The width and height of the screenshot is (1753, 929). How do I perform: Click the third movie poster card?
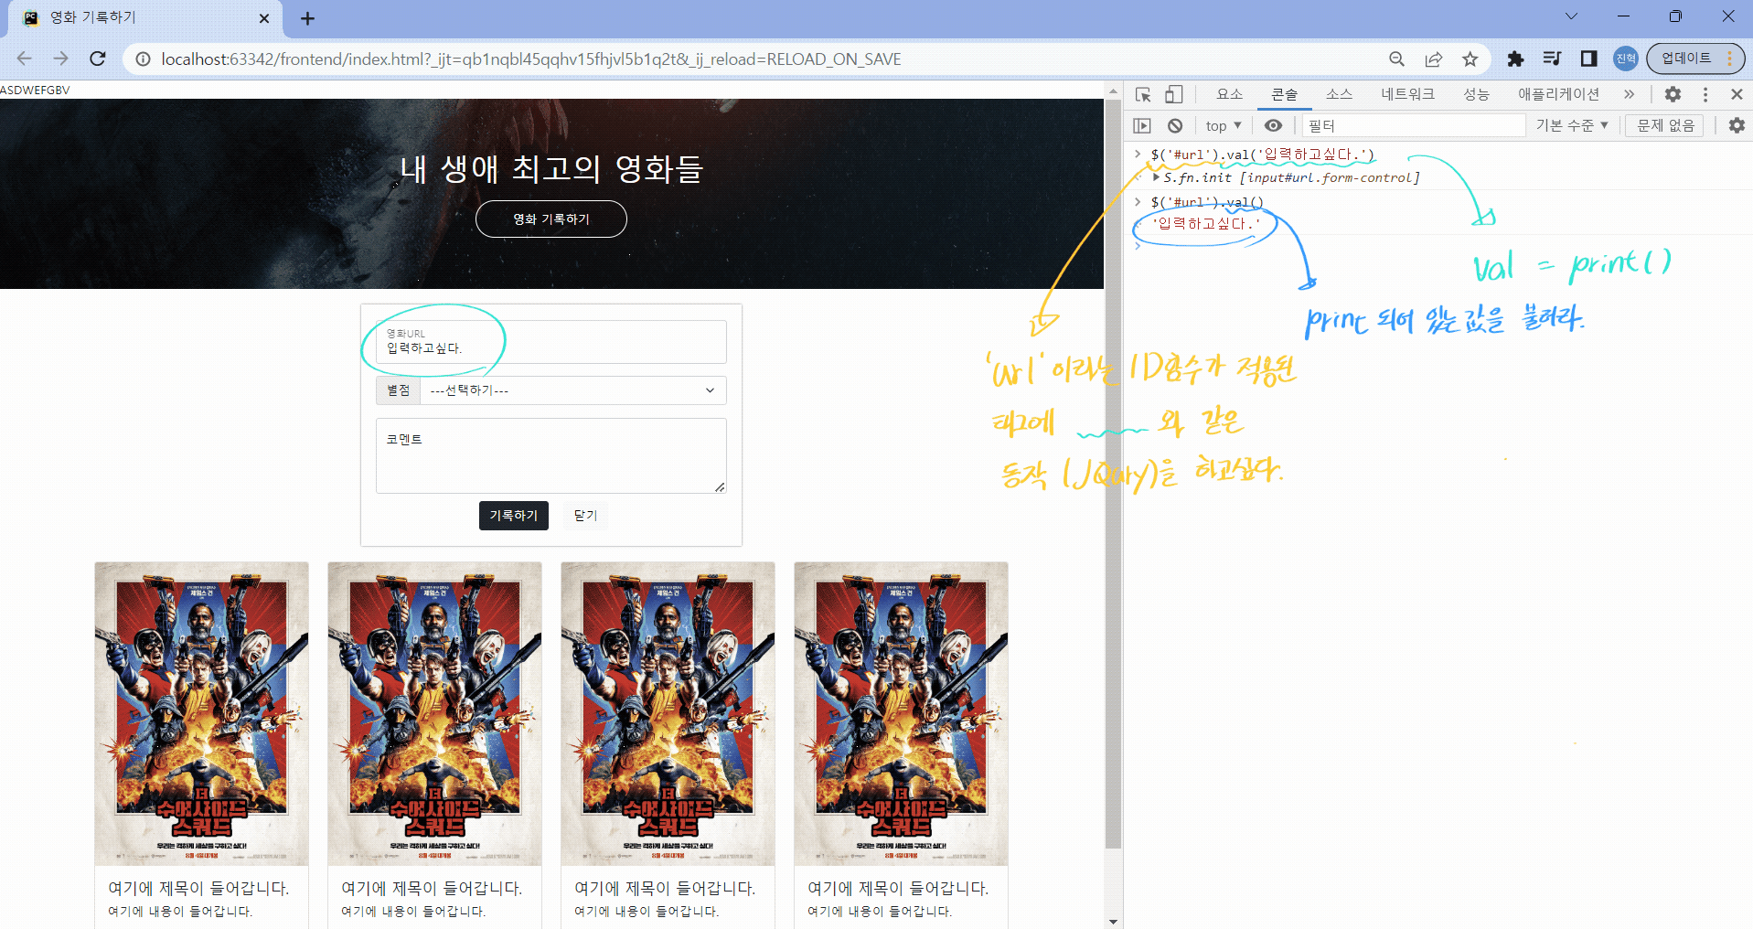[x=668, y=713]
